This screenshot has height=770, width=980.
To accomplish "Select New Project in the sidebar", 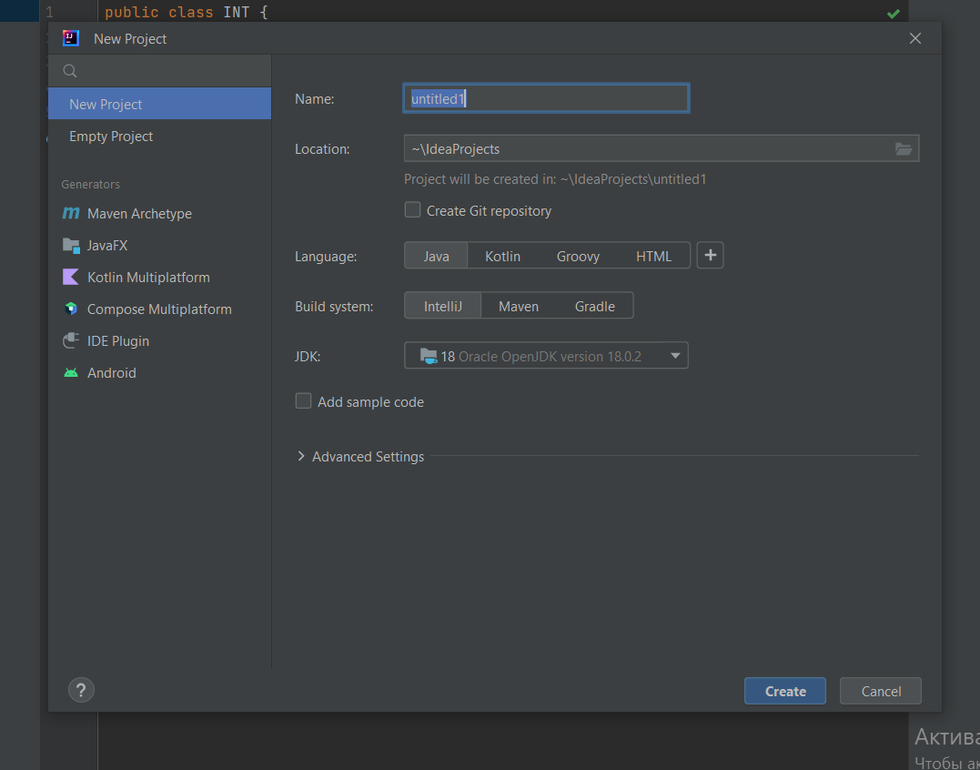I will [159, 104].
